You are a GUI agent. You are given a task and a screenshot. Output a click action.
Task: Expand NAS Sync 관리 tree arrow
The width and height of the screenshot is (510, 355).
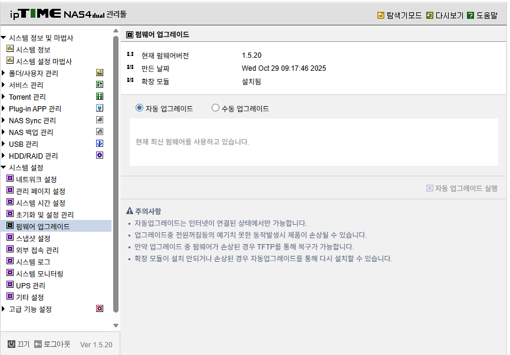pos(4,120)
